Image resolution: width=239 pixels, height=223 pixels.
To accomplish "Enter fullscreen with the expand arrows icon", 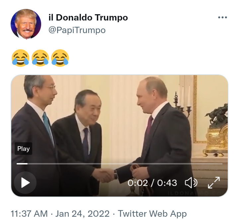I will tap(214, 183).
